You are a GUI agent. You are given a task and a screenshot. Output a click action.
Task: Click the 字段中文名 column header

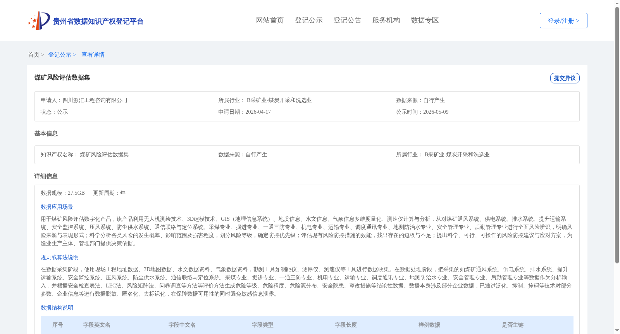tap(182, 325)
